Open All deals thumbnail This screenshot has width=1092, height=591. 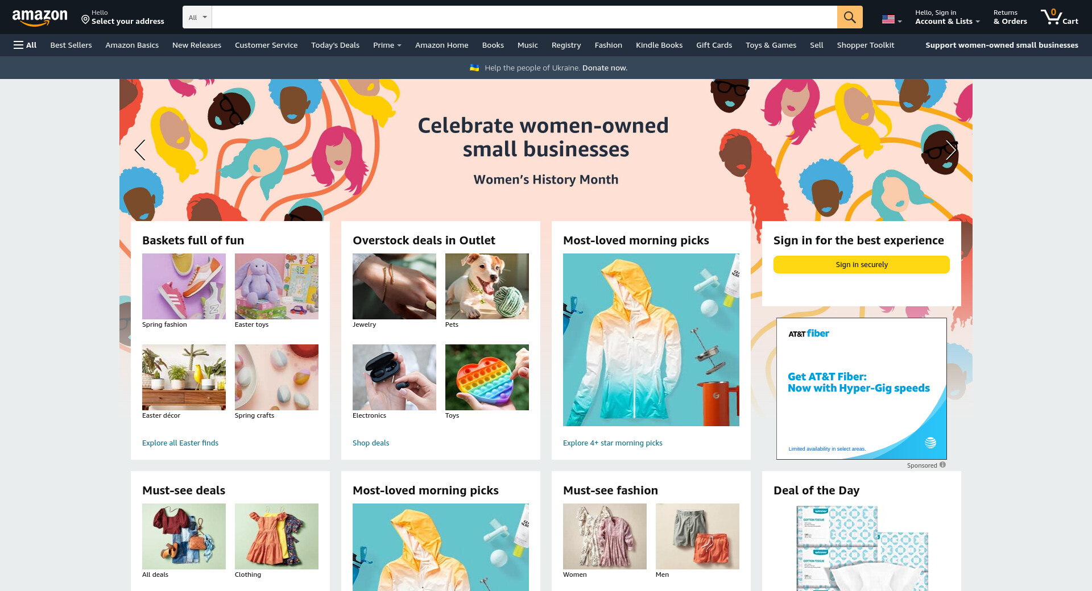coord(184,536)
